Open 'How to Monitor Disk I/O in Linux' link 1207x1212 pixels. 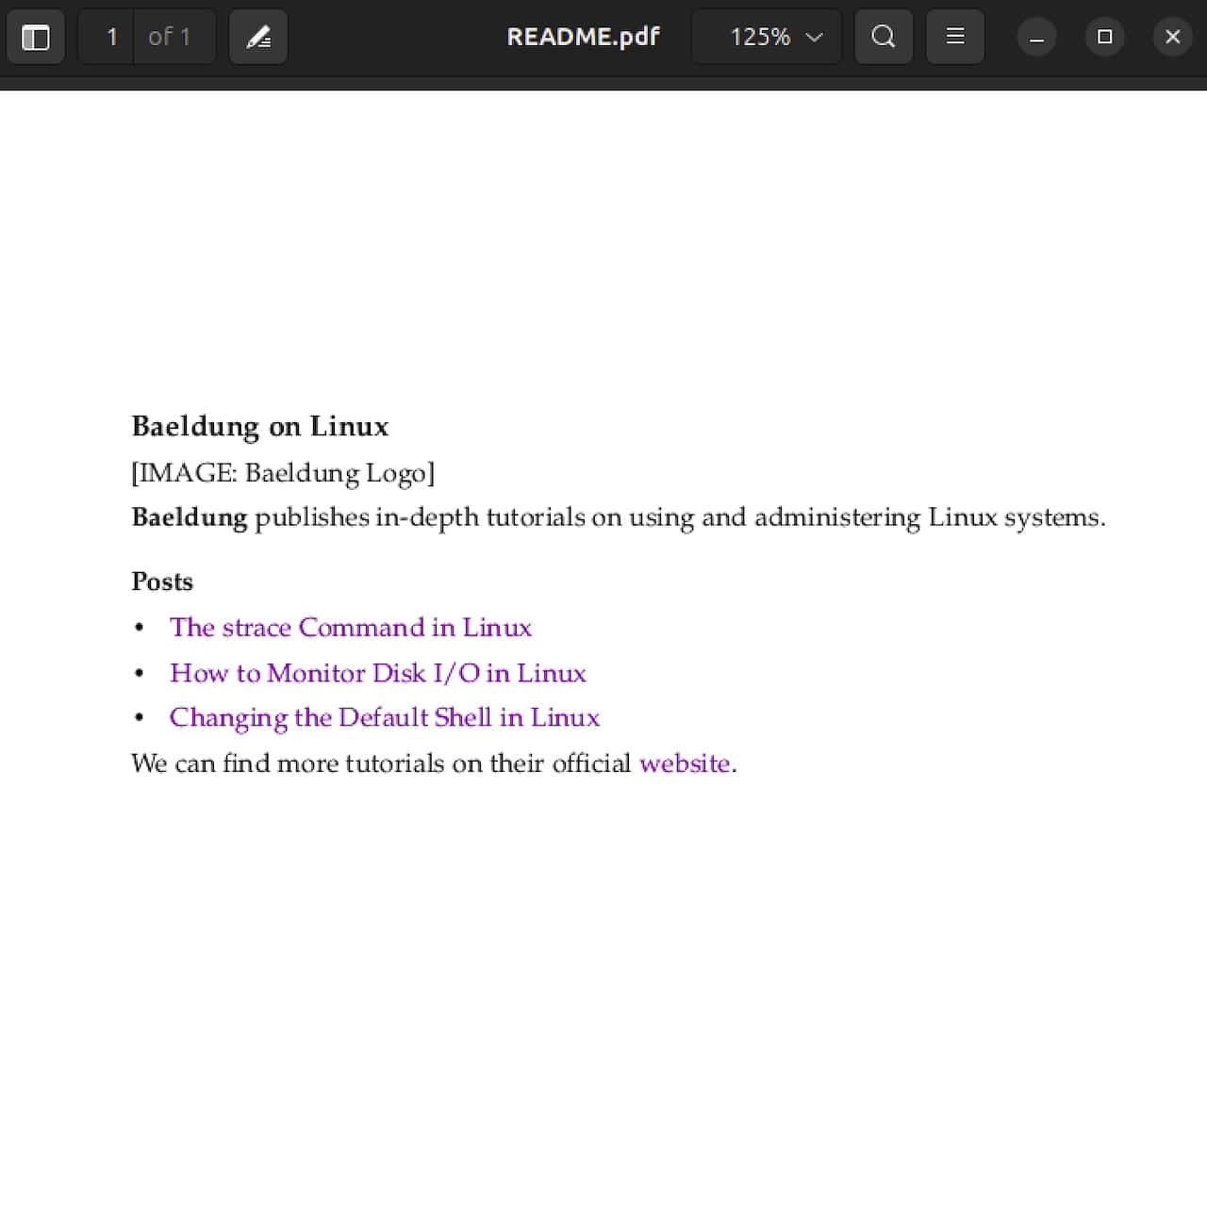click(x=378, y=673)
